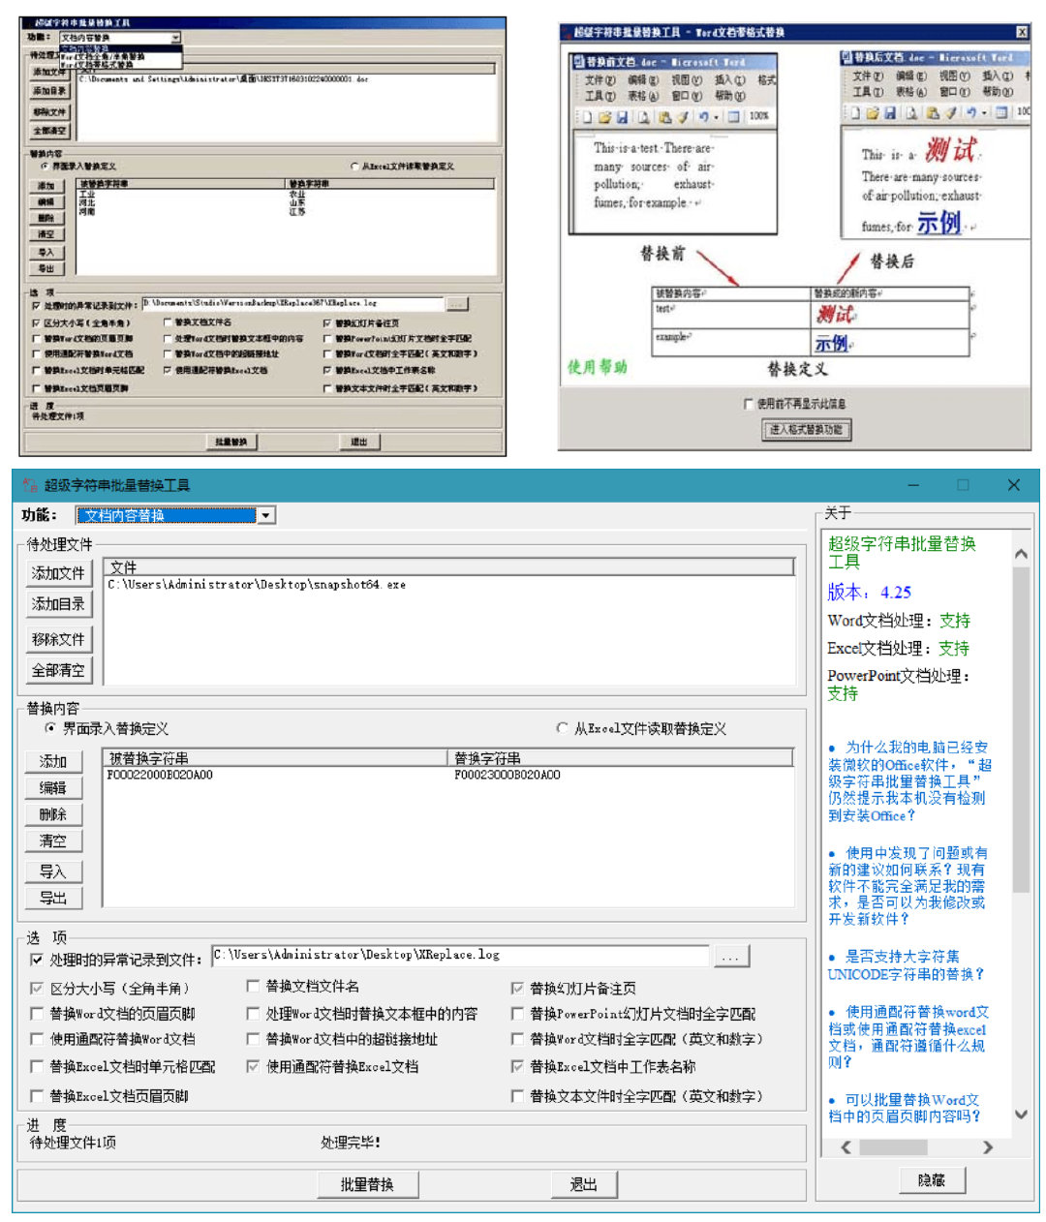Click 导入 beside the F00022000B020A00 replacement table

tap(53, 871)
